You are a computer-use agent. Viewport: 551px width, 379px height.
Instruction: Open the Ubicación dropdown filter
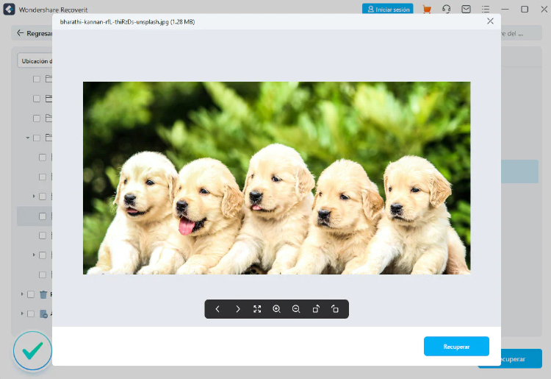(x=35, y=61)
